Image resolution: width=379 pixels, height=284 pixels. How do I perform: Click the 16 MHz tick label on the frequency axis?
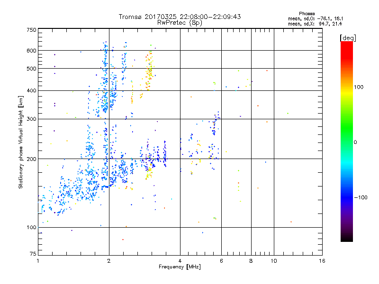click(x=322, y=261)
